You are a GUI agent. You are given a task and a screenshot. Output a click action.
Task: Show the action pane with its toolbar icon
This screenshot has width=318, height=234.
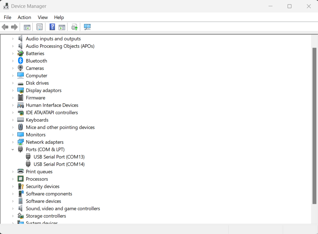coord(62,27)
